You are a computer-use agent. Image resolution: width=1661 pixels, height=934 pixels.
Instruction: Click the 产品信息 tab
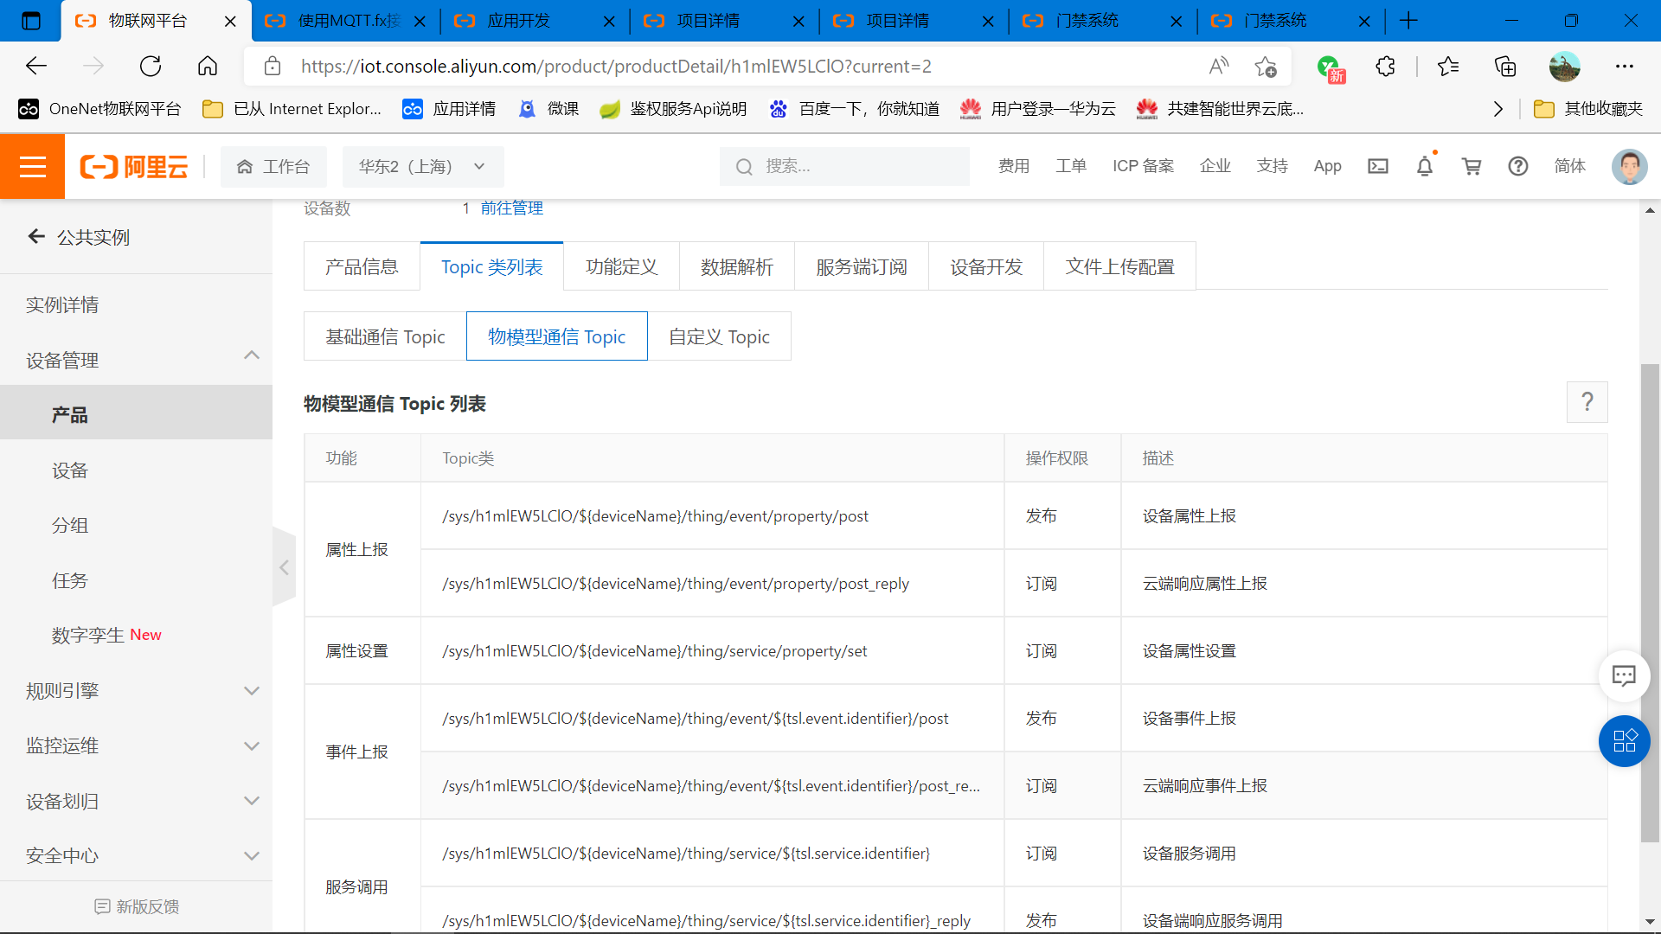[x=361, y=265]
